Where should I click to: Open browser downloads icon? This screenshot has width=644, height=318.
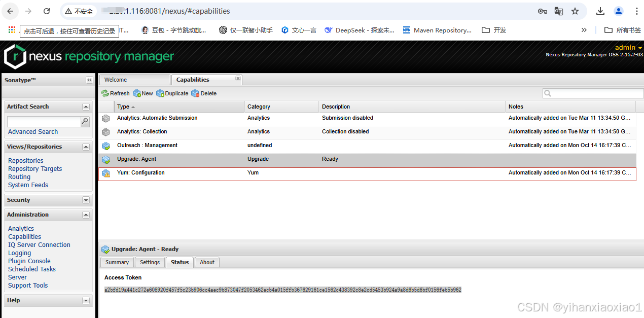click(600, 11)
